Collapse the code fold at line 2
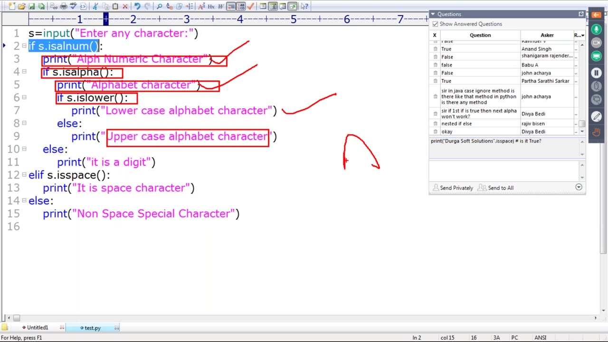This screenshot has width=608, height=342. pos(24,46)
